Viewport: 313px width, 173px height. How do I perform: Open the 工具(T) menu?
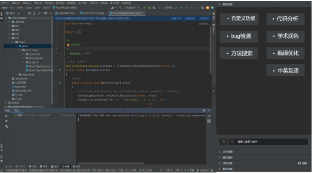(93, 2)
